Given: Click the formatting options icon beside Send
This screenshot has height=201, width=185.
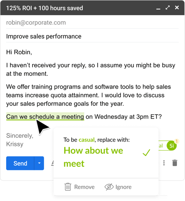Looking at the screenshot, I should click(x=52, y=163).
